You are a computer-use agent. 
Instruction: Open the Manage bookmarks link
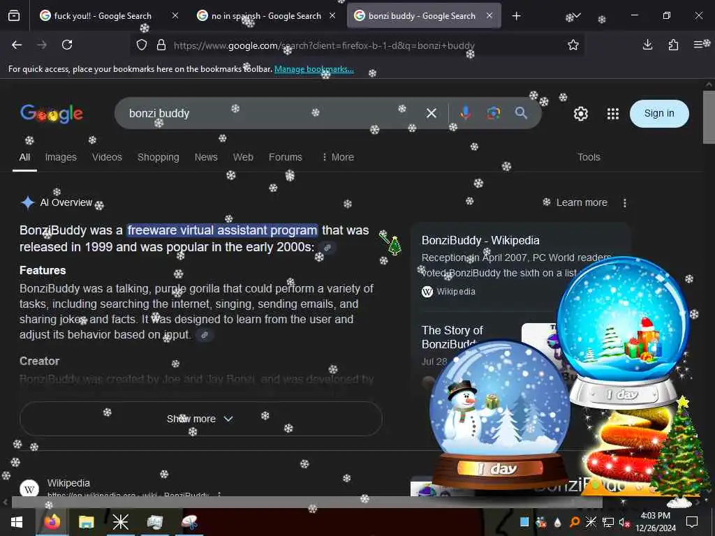pos(314,69)
